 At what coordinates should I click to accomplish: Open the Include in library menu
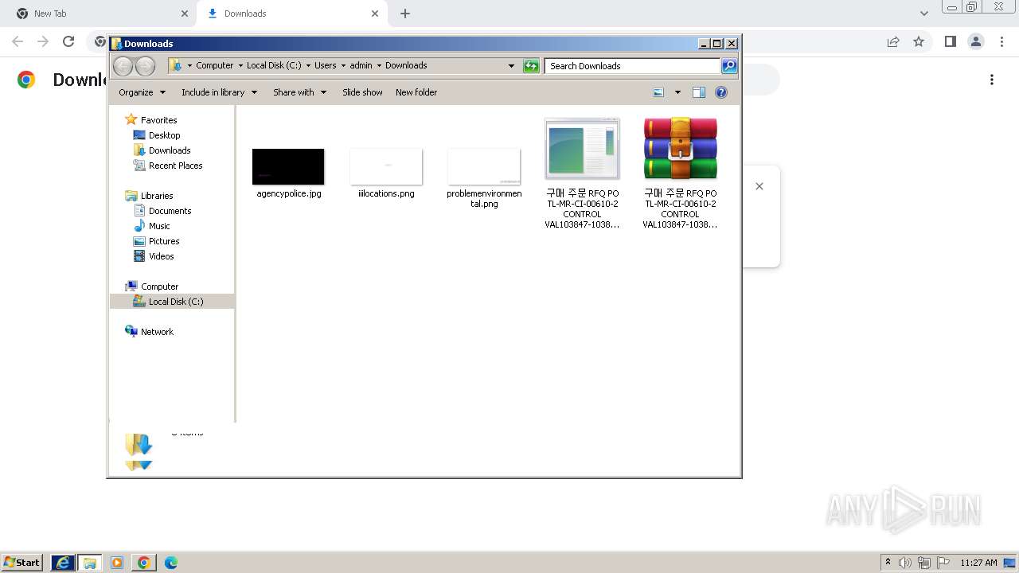219,92
